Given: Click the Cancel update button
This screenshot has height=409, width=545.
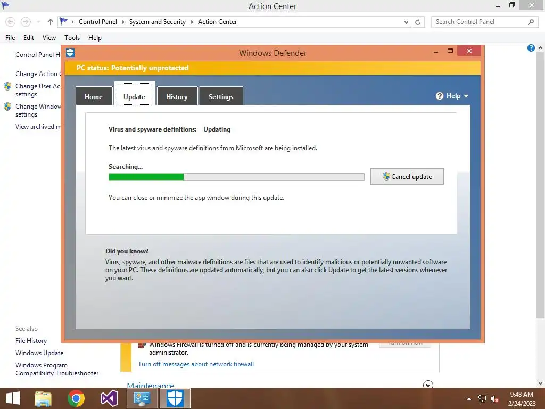Looking at the screenshot, I should pos(407,177).
